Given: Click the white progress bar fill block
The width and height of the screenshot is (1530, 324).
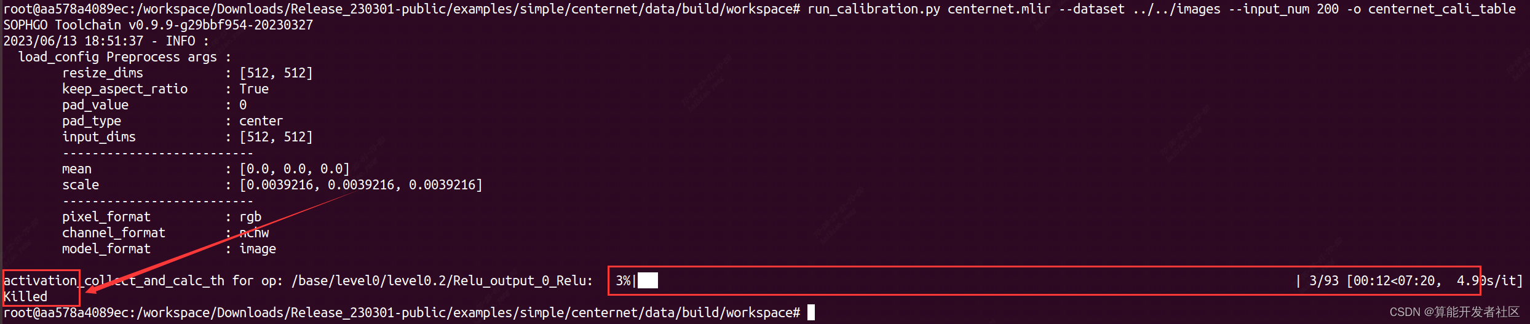Looking at the screenshot, I should (x=648, y=281).
